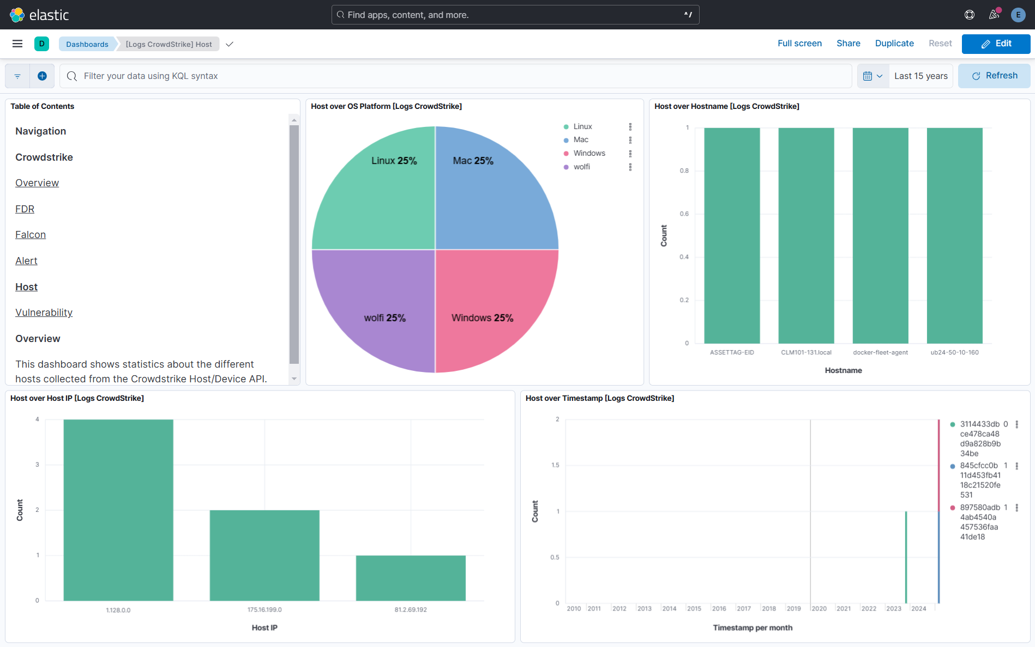Go to Dashboards breadcrumb
The height and width of the screenshot is (647, 1035).
coord(87,44)
